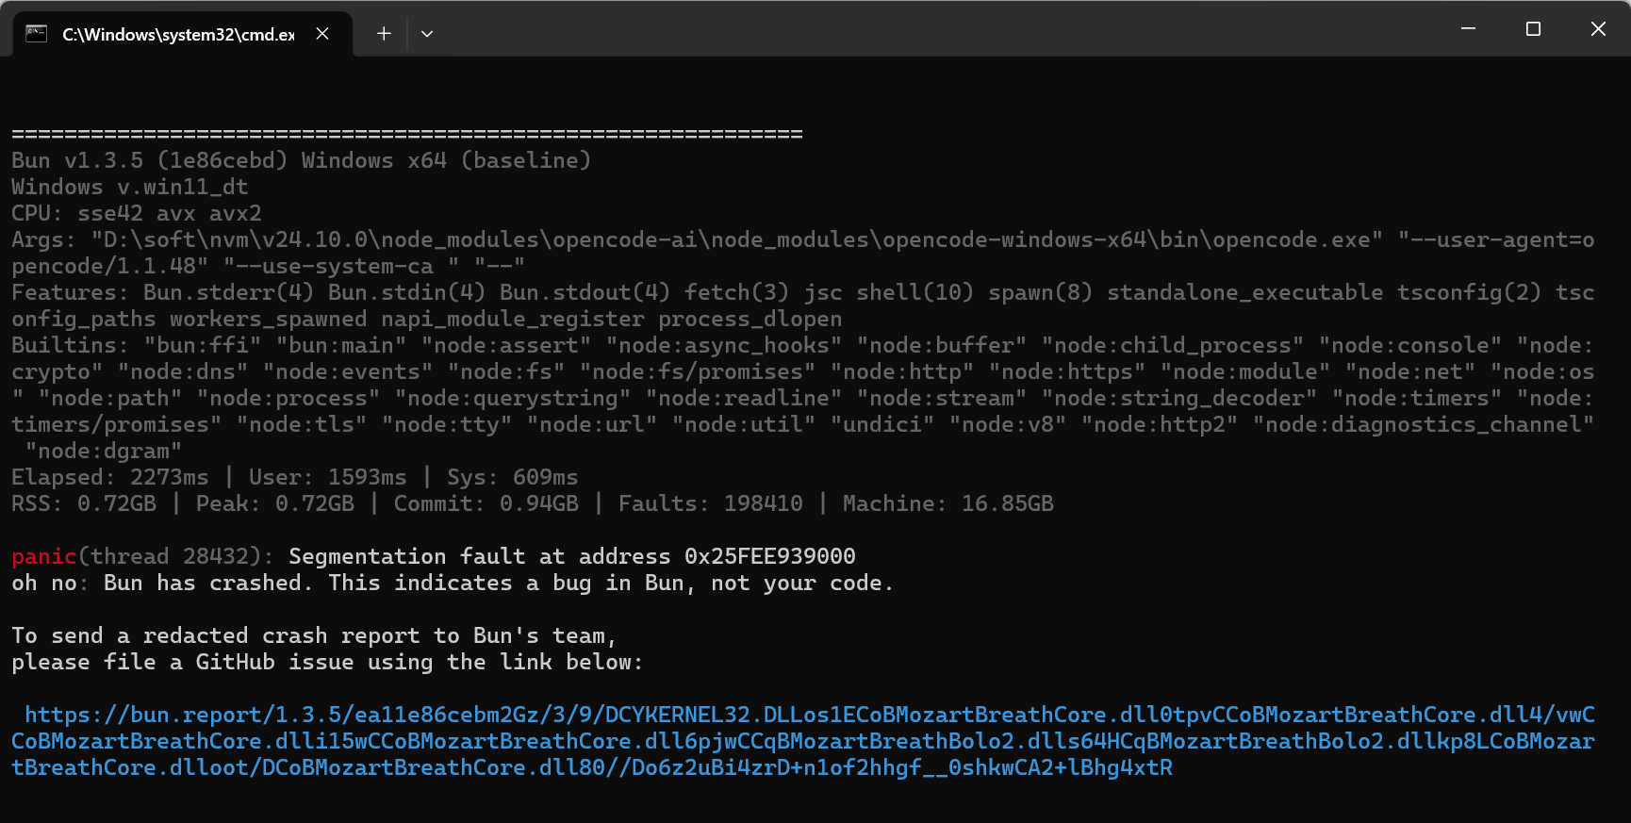Viewport: 1631px width, 823px height.
Task: Click the '"--use-system-ca' argument text
Action: pos(328,266)
